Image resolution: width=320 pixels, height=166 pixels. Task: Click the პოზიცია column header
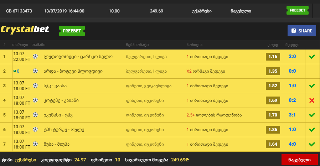tap(194, 45)
